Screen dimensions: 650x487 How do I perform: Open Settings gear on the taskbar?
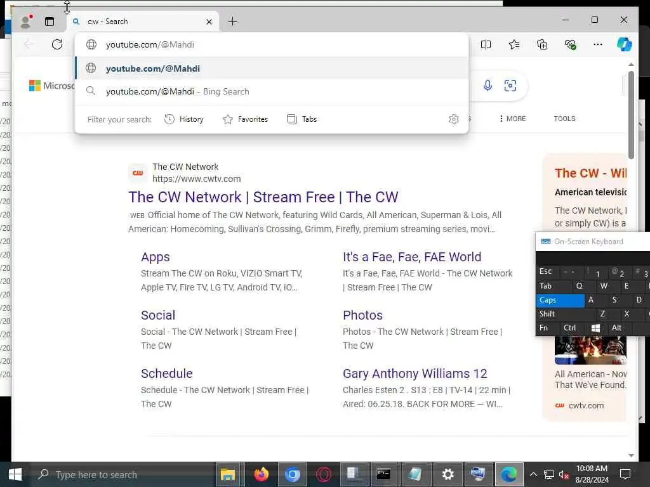[448, 474]
